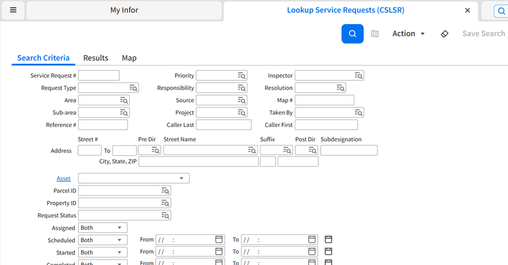Open Started To calendar picker
The image size is (508, 265).
312,251
